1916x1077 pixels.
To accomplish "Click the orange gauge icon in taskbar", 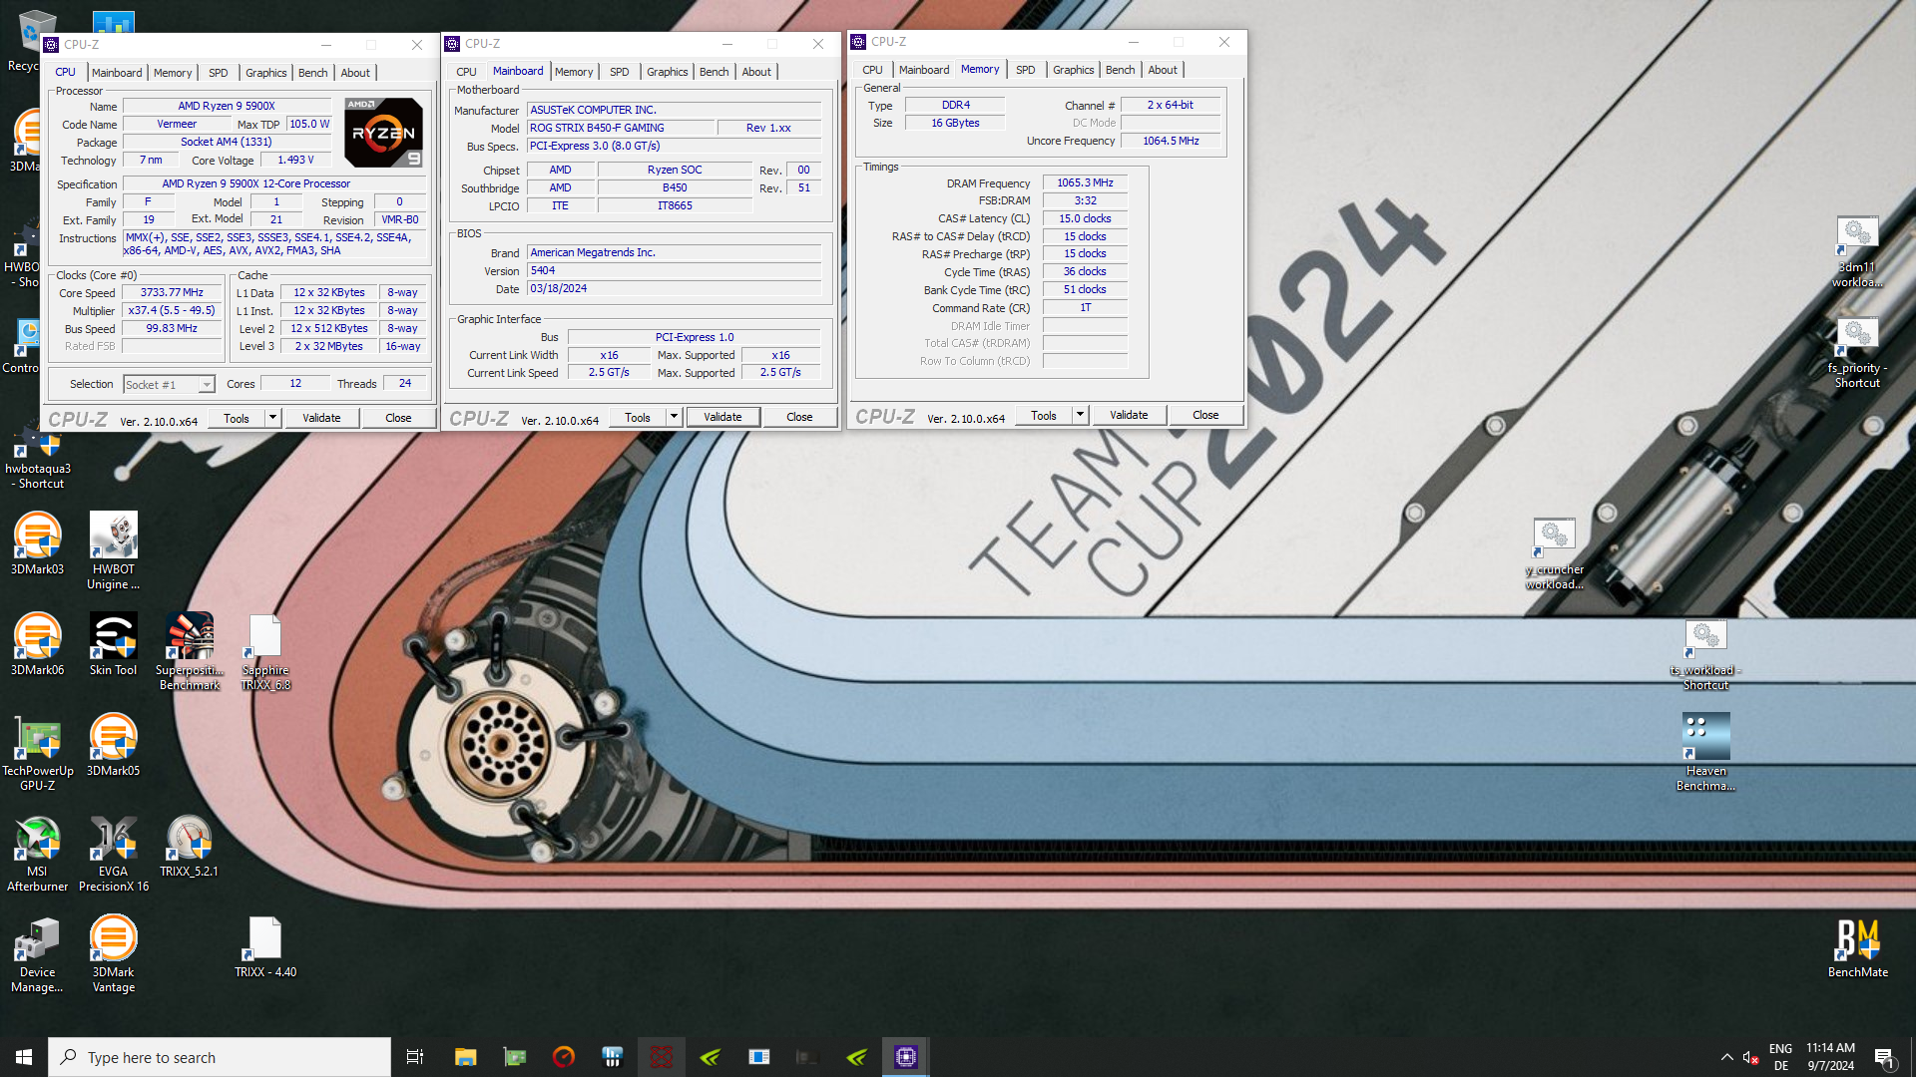I will (x=564, y=1057).
